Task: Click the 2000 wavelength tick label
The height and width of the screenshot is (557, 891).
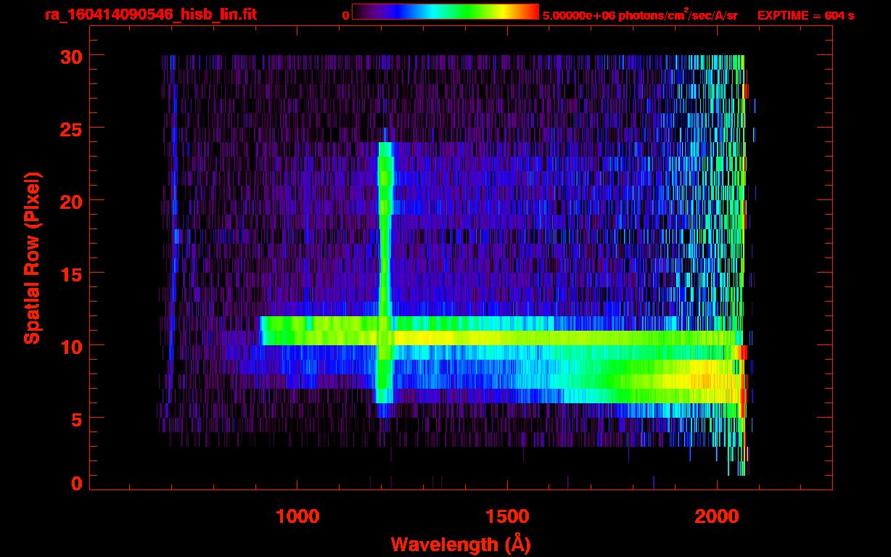Action: (717, 516)
